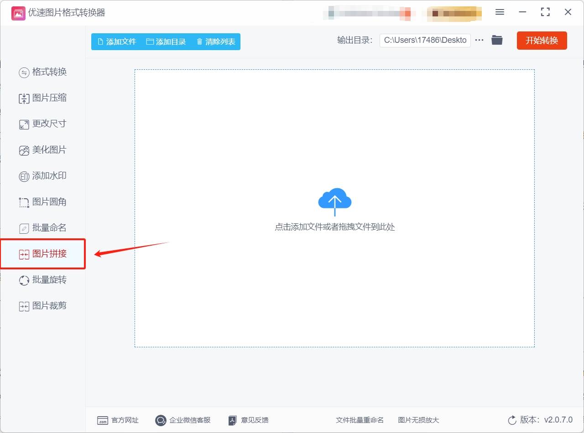Open the 图片无损放大 link
The image size is (584, 433).
pos(418,420)
